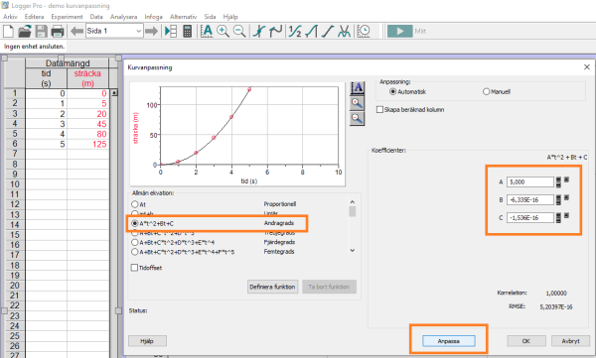Select the Proportionell At equation option
This screenshot has width=596, height=358.
[x=134, y=204]
